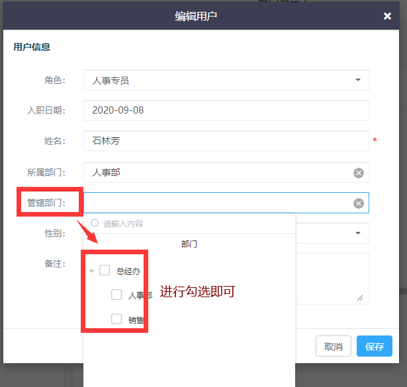Check the 总经办 checkbox

click(x=105, y=270)
